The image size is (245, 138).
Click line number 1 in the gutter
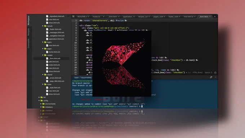pos(76,21)
